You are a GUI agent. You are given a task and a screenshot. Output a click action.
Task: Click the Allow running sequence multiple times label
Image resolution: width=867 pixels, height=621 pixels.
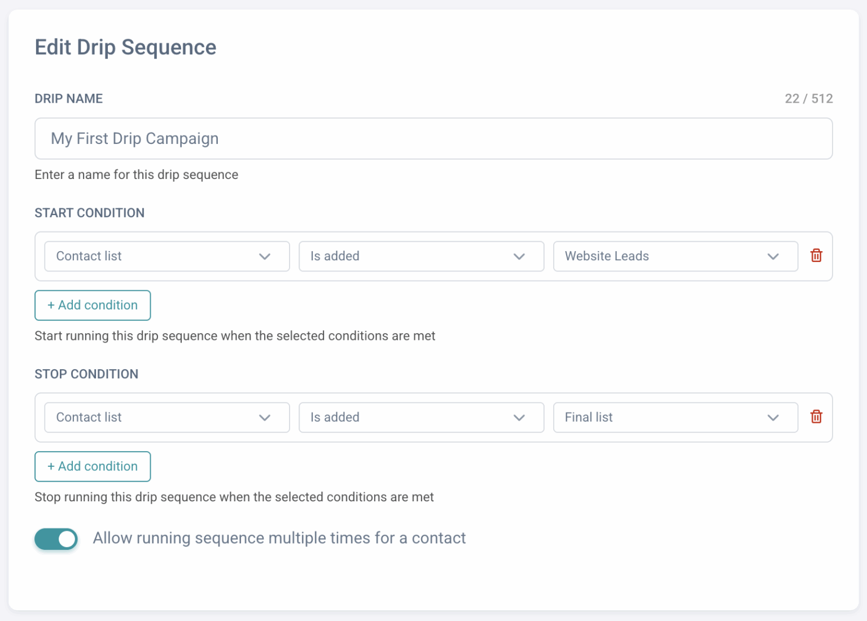coord(279,538)
